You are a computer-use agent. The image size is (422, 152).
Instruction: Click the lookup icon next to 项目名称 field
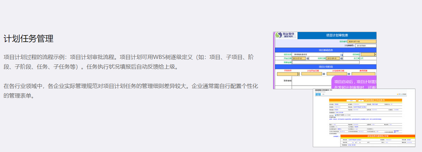(x=341, y=54)
